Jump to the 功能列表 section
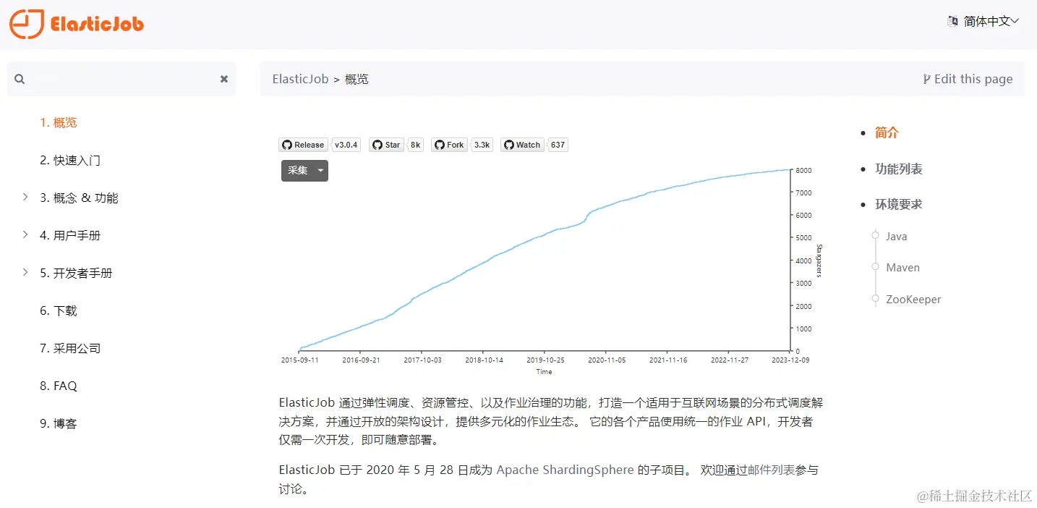 899,169
